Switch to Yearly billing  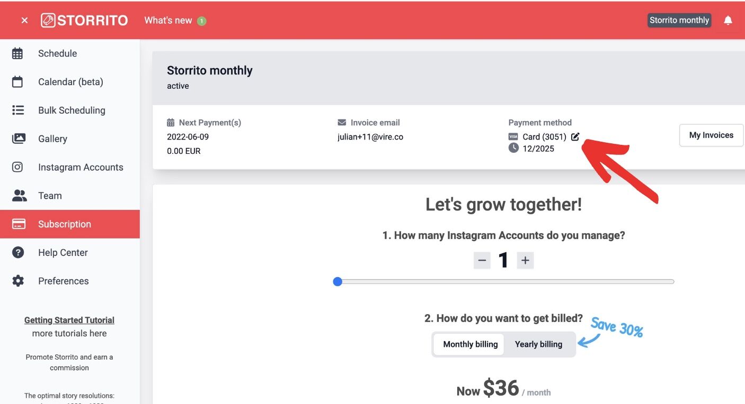(538, 344)
